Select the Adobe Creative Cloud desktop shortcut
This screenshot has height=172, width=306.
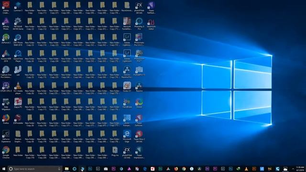(6, 8)
